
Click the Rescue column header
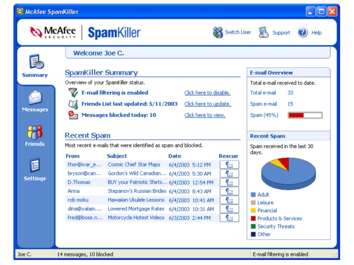click(x=228, y=156)
